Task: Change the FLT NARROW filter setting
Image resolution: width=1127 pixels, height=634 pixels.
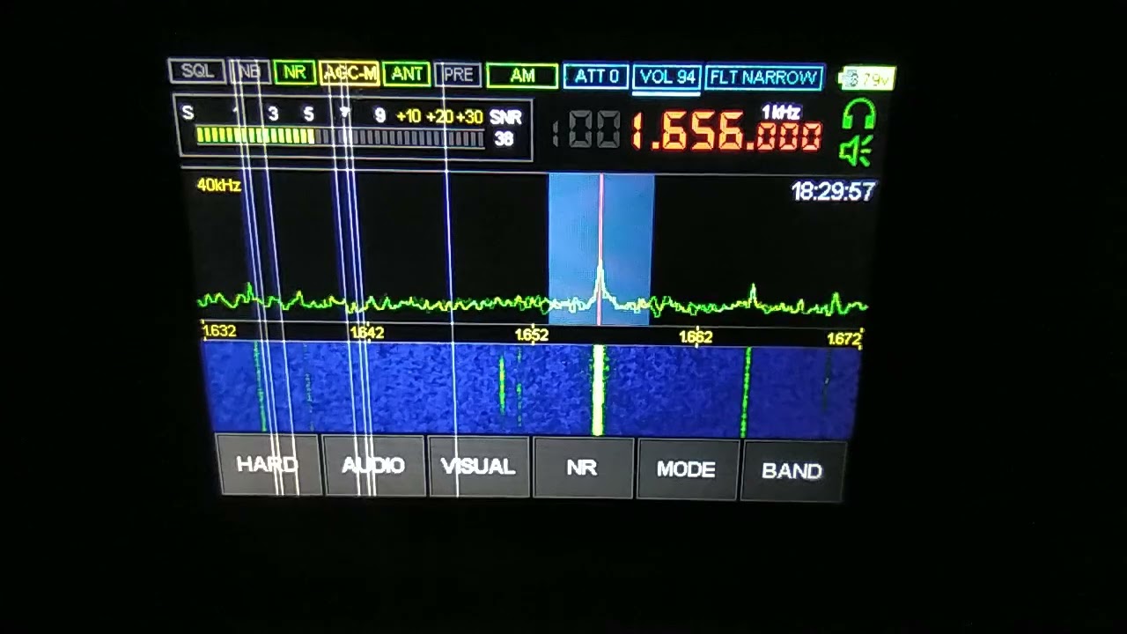Action: click(764, 78)
